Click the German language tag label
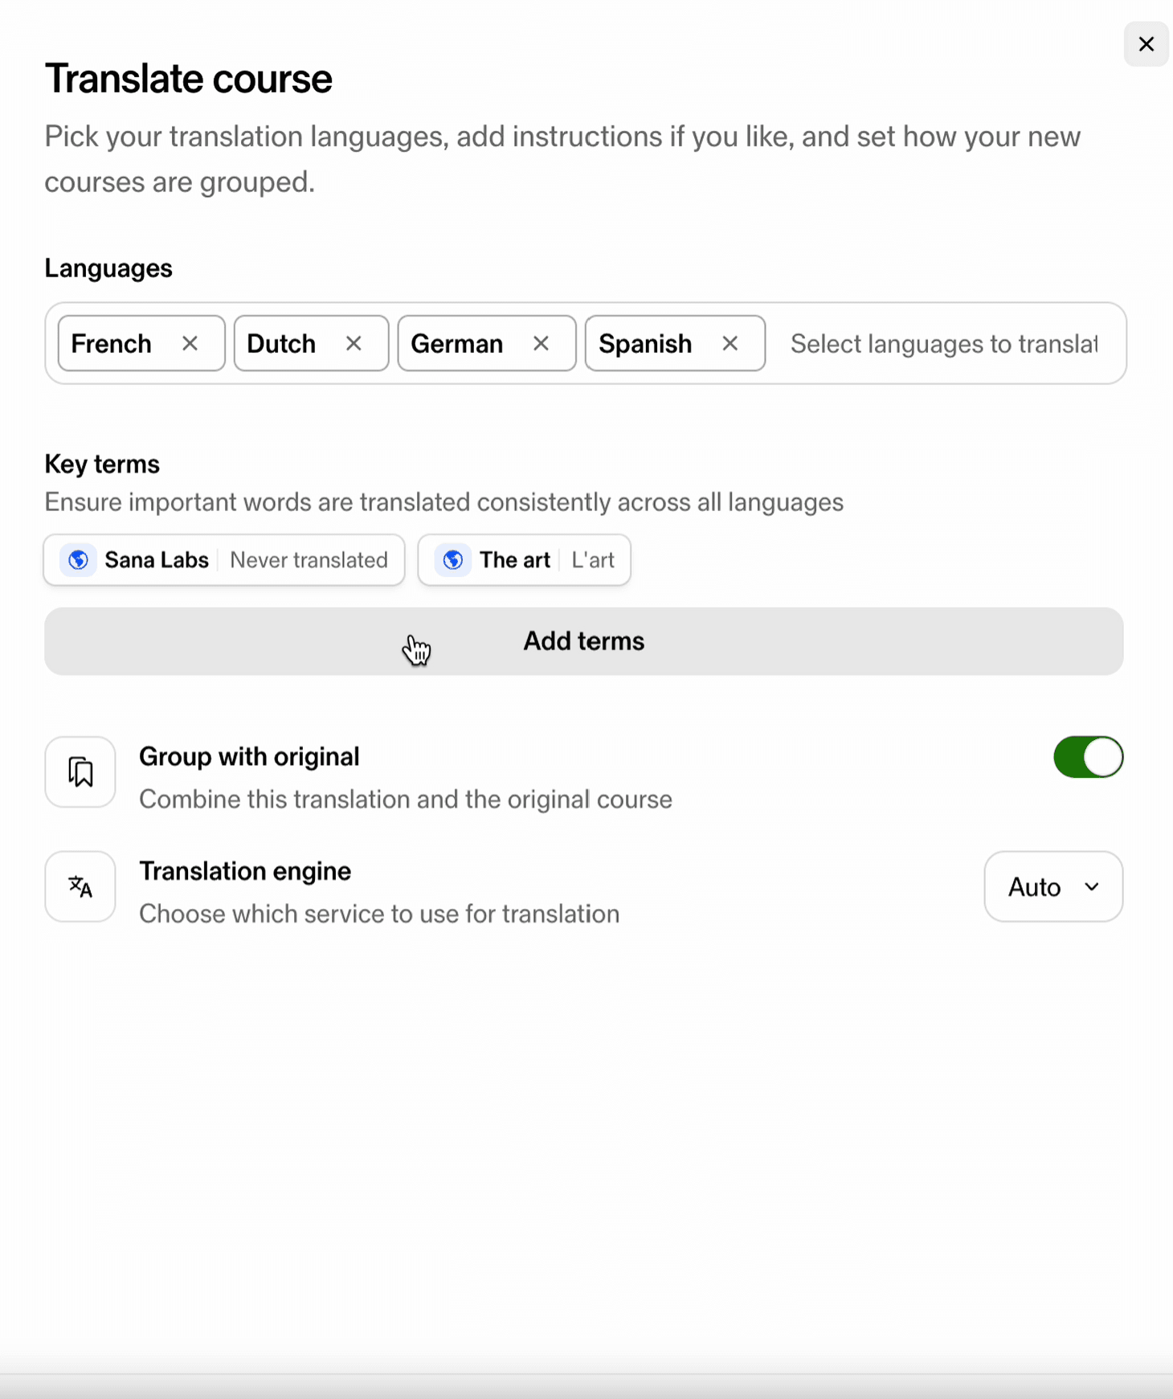 [x=456, y=344]
